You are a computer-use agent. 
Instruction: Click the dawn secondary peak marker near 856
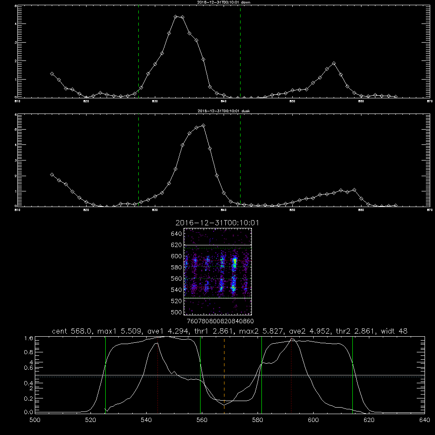point(334,64)
